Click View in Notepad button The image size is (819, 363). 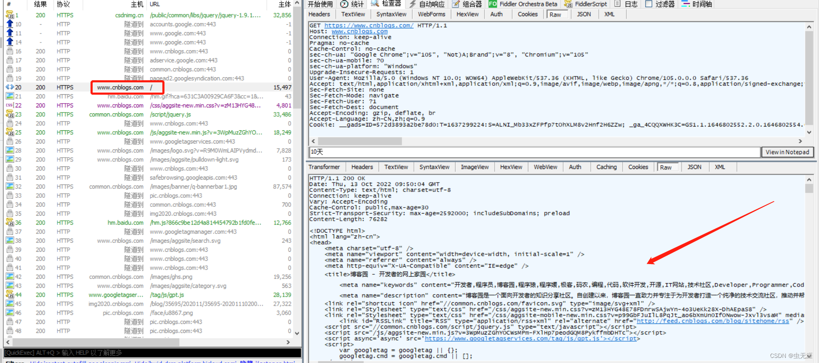click(787, 152)
